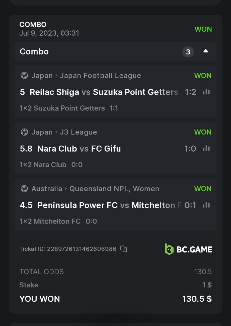Screen dimensions: 231x326
Task: Click the BC.GAME logo
Action: (x=188, y=249)
